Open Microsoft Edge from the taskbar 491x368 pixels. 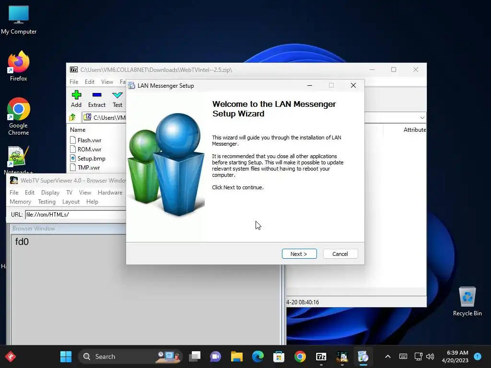point(257,356)
